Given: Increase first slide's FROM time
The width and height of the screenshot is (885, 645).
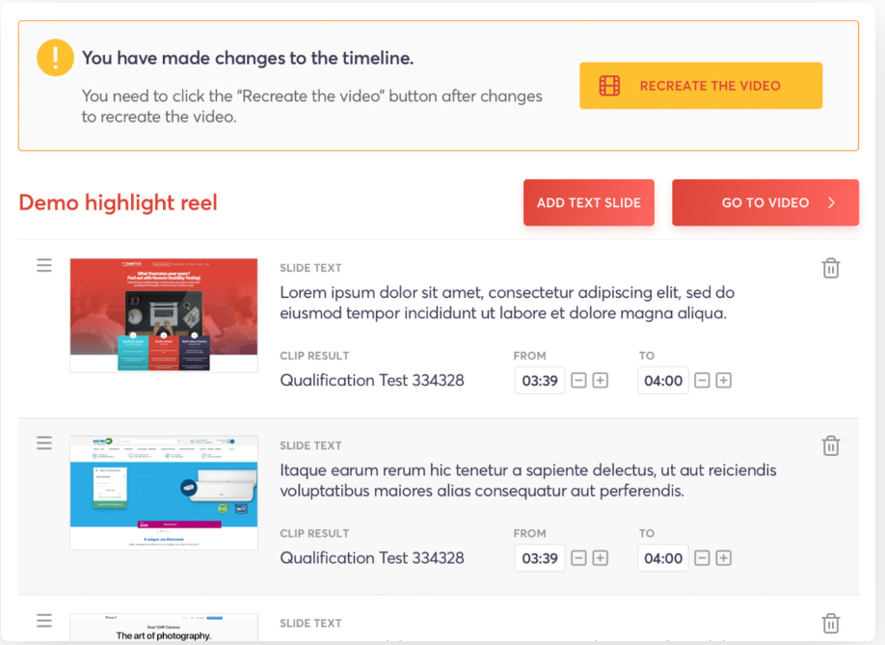Looking at the screenshot, I should coord(601,380).
